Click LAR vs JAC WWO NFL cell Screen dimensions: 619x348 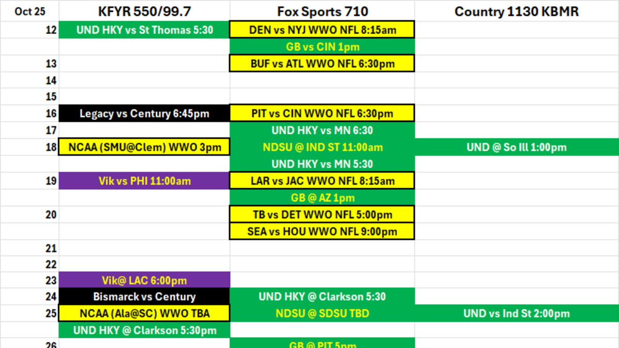coord(322,181)
